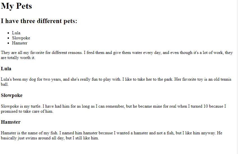The height and width of the screenshot is (154, 238).
Task: Click the bold Hamster section heading
Action: pyautogui.click(x=11, y=122)
